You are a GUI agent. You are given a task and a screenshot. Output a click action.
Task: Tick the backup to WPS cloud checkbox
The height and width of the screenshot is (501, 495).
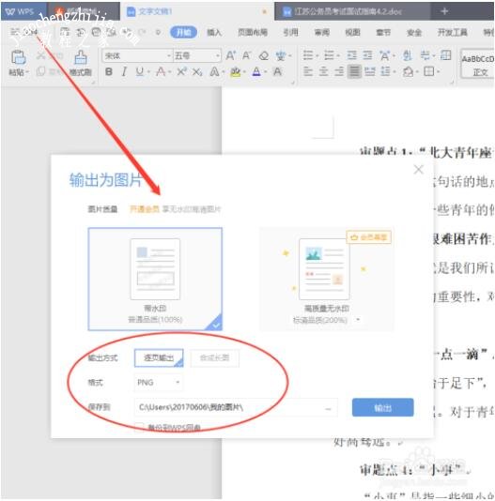(x=139, y=427)
